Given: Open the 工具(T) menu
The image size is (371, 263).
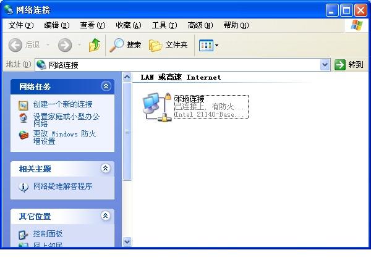Looking at the screenshot, I should pos(164,25).
